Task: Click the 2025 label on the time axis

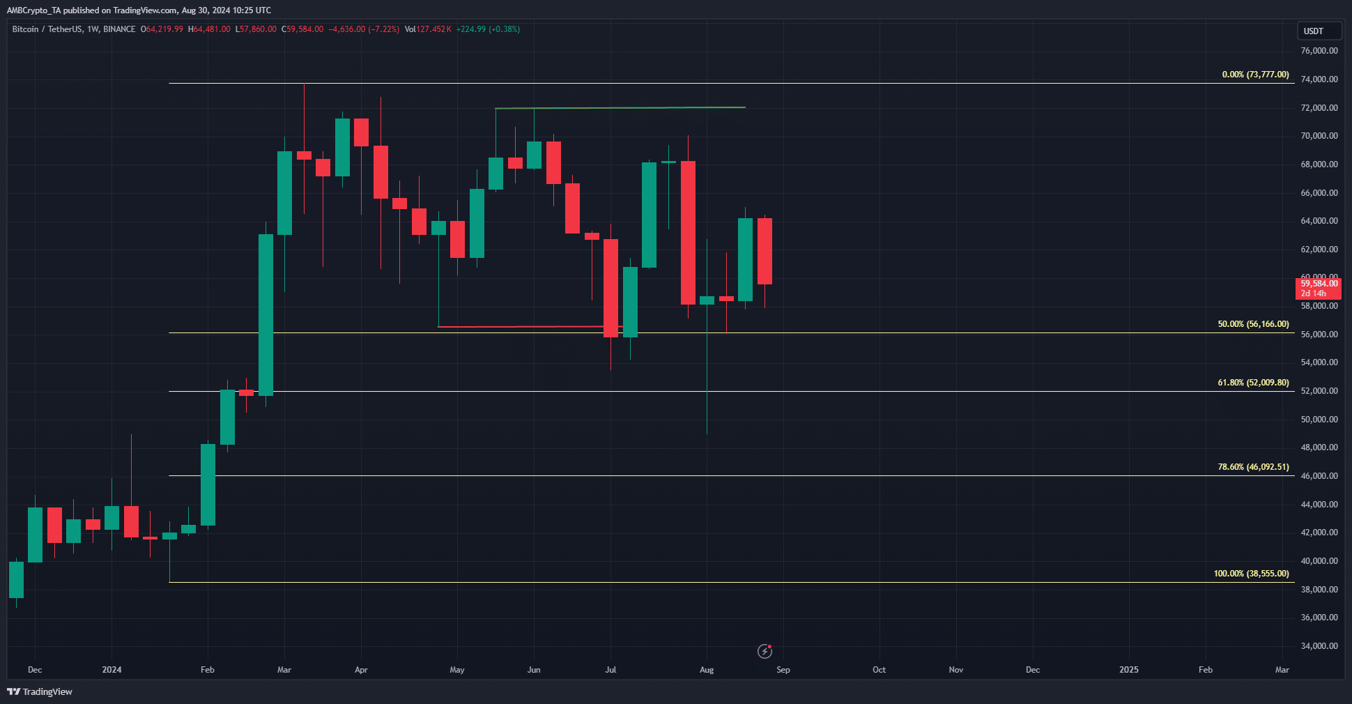Action: [x=1129, y=670]
